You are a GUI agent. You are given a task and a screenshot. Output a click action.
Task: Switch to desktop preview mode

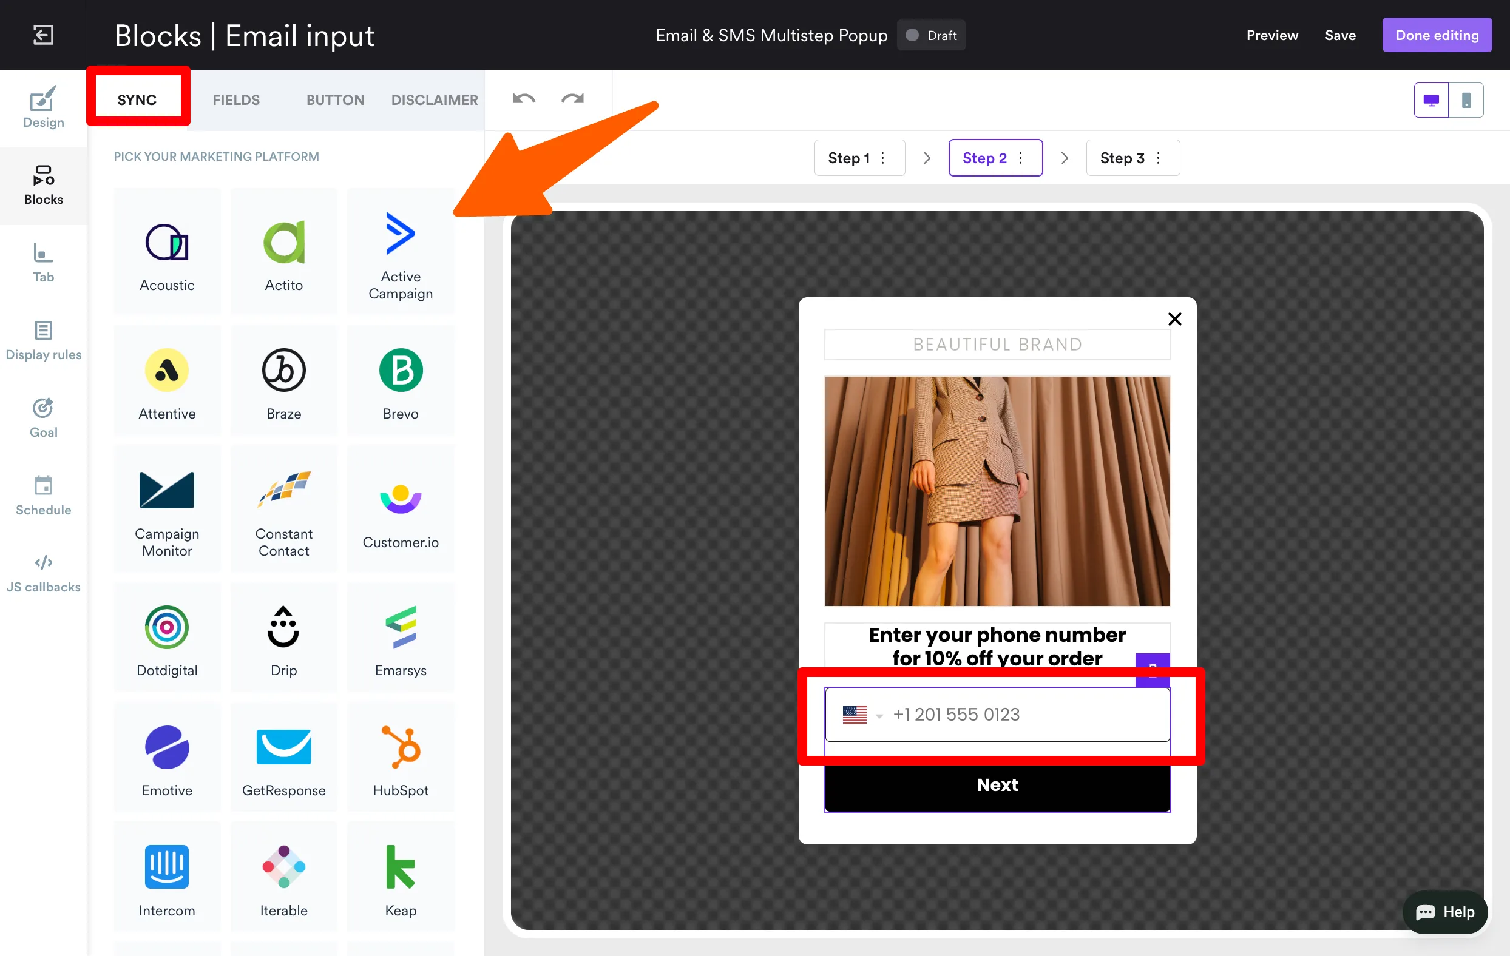(1431, 100)
